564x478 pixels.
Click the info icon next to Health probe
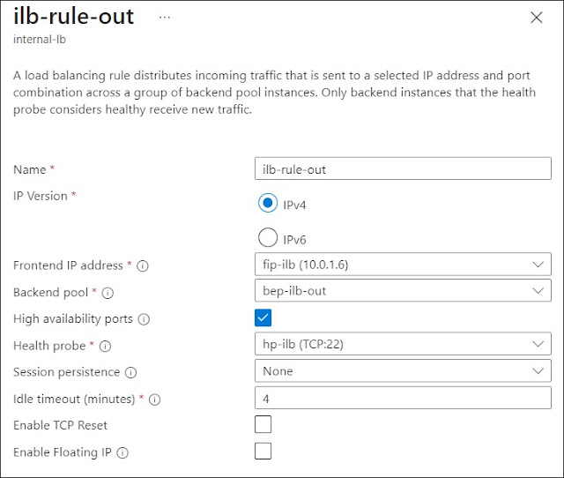(105, 346)
